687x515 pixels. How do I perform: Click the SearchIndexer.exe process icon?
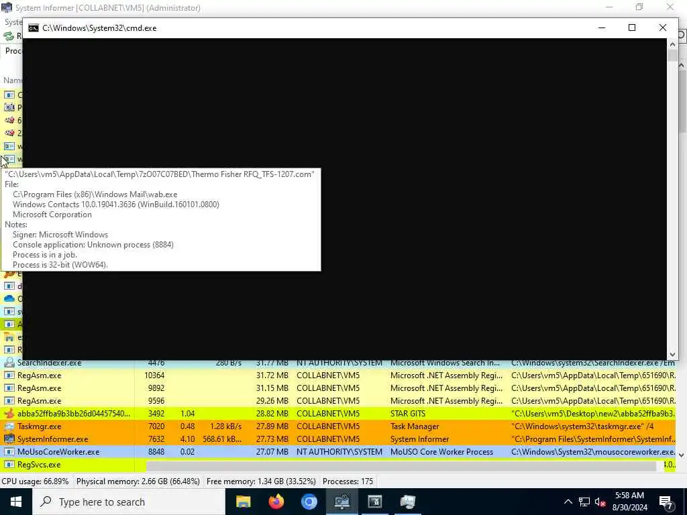tap(9, 363)
